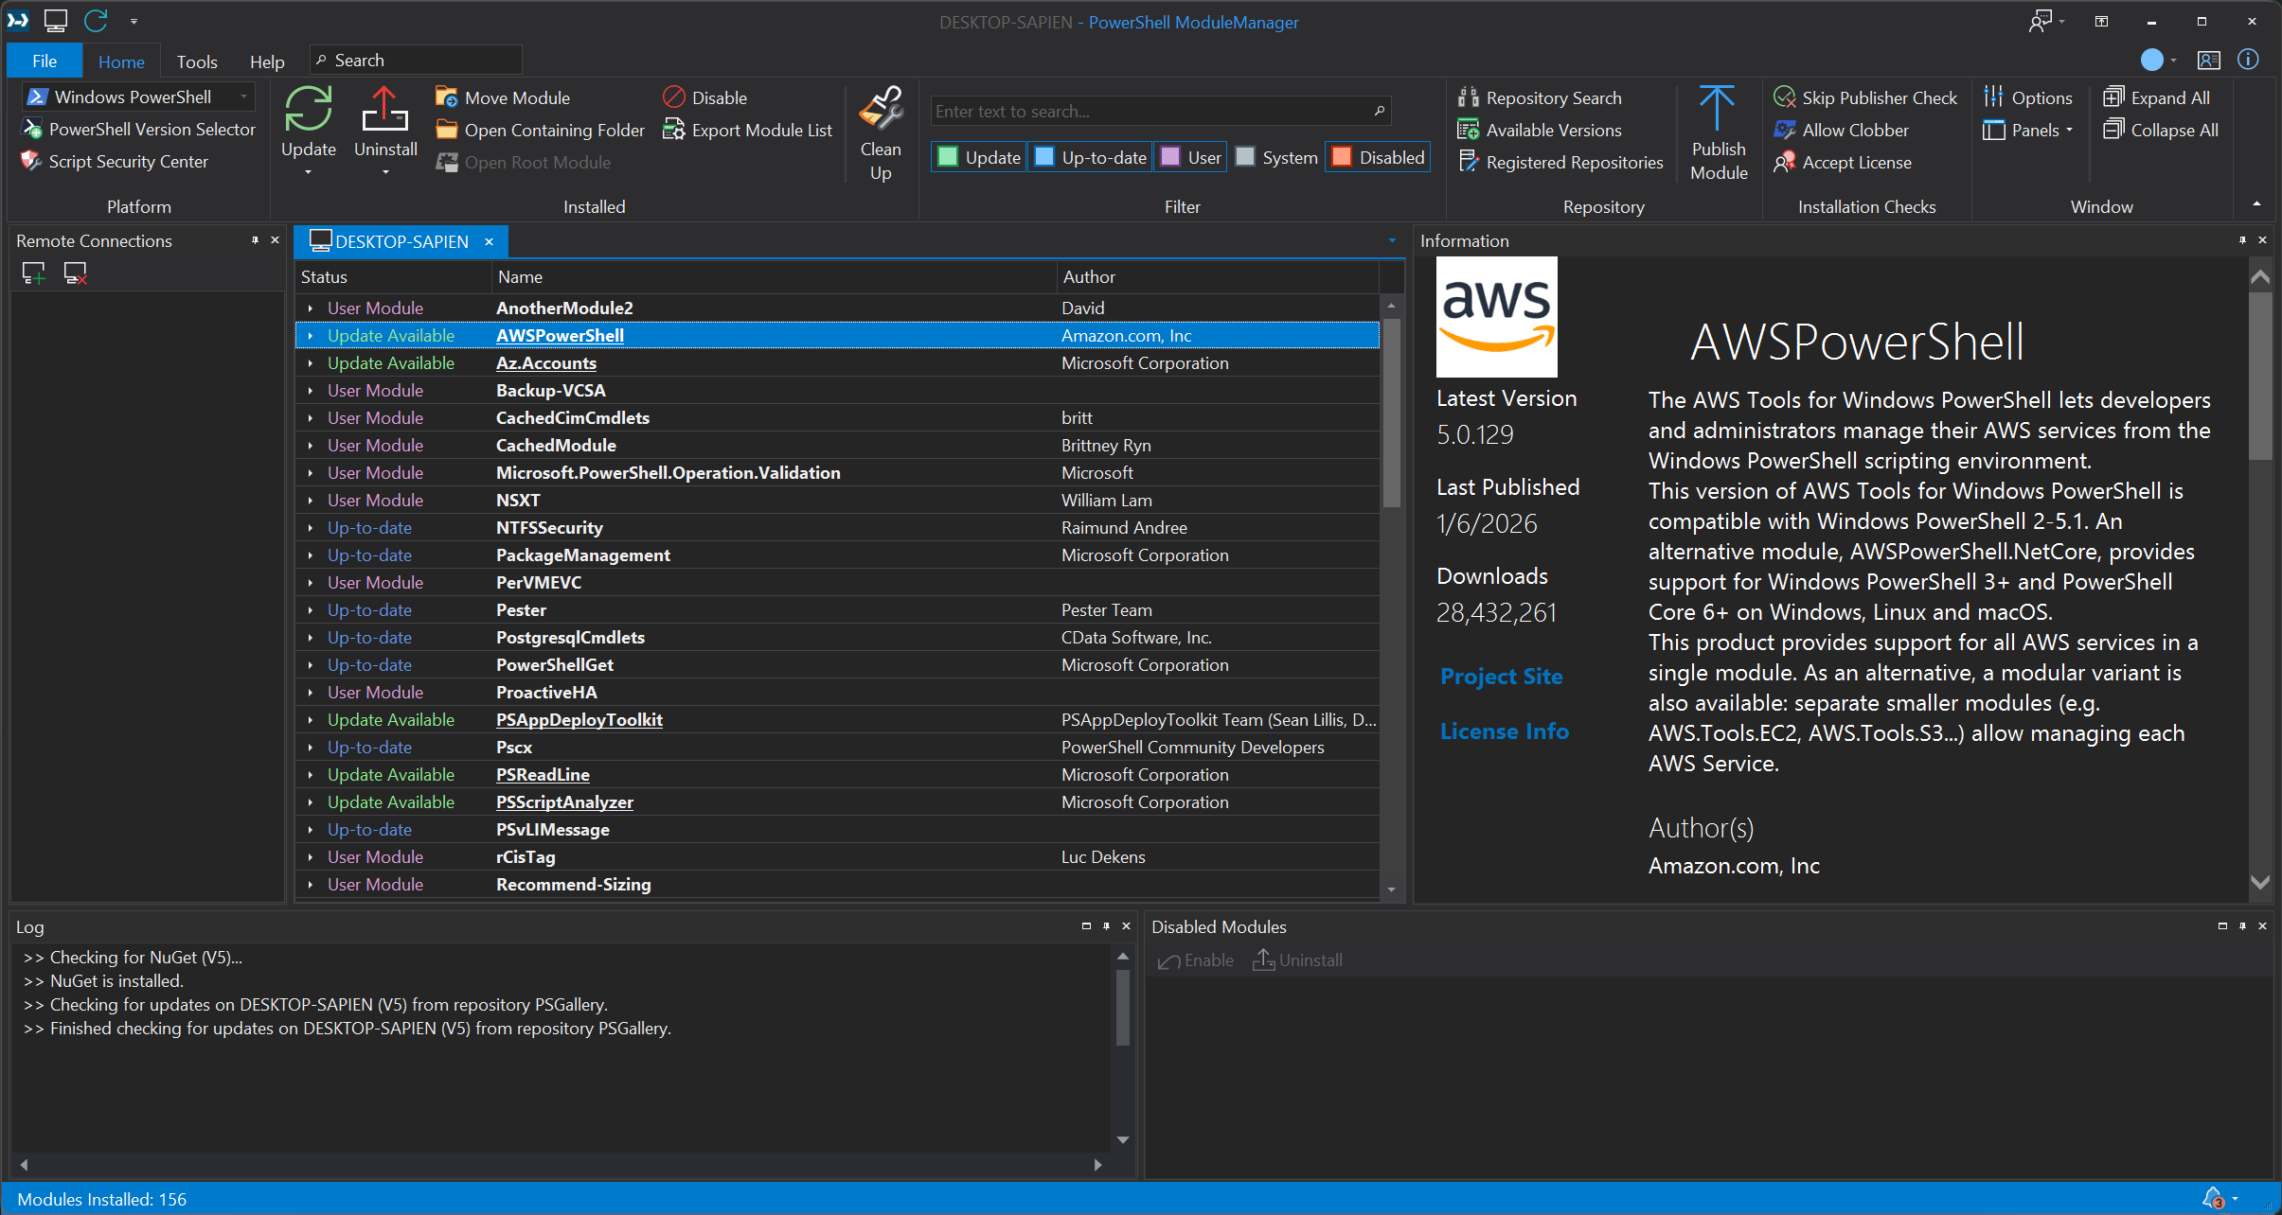The height and width of the screenshot is (1215, 2282).
Task: Toggle Skip Publisher Check
Action: point(1865,97)
